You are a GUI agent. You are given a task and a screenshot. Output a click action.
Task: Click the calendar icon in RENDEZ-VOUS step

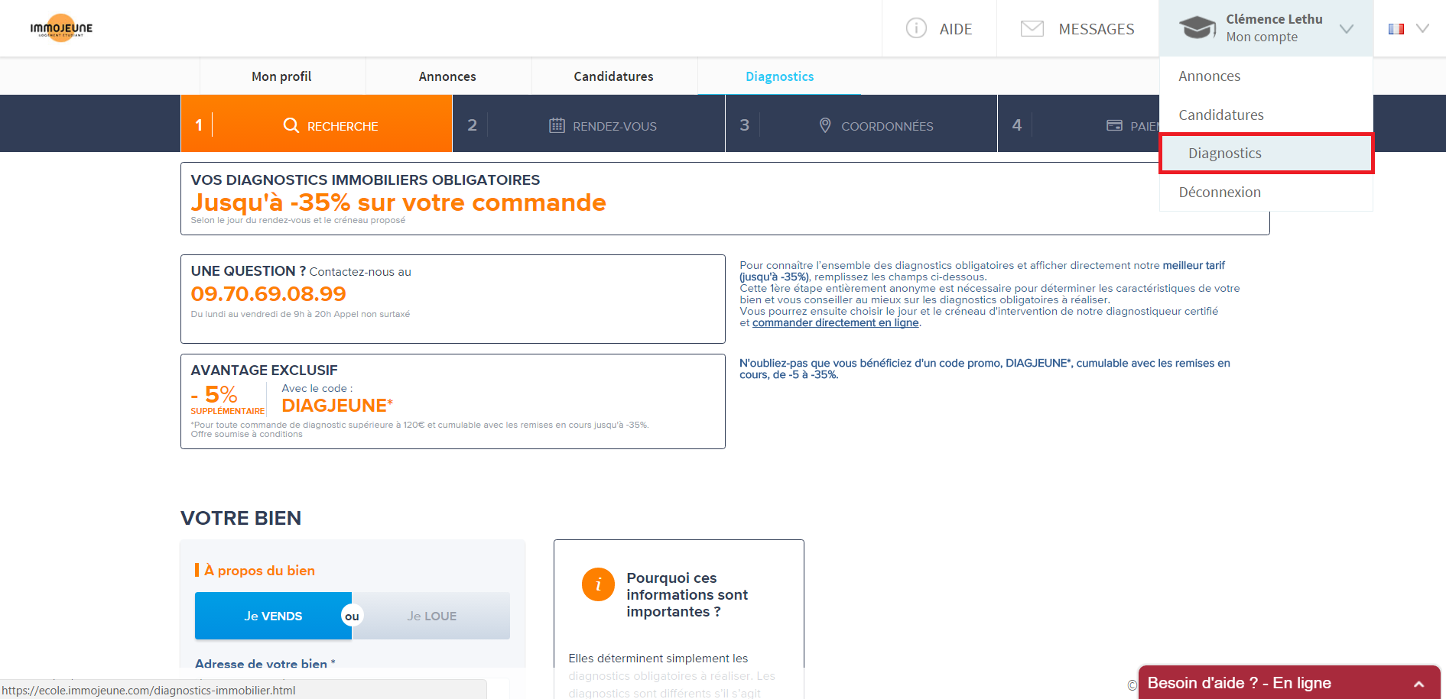pos(557,125)
